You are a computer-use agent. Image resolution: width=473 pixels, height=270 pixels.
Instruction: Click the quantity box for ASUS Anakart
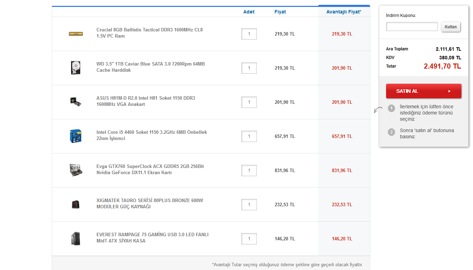point(249,102)
